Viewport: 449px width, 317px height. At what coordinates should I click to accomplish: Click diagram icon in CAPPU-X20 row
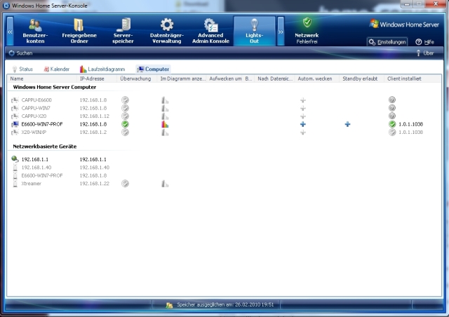[165, 116]
